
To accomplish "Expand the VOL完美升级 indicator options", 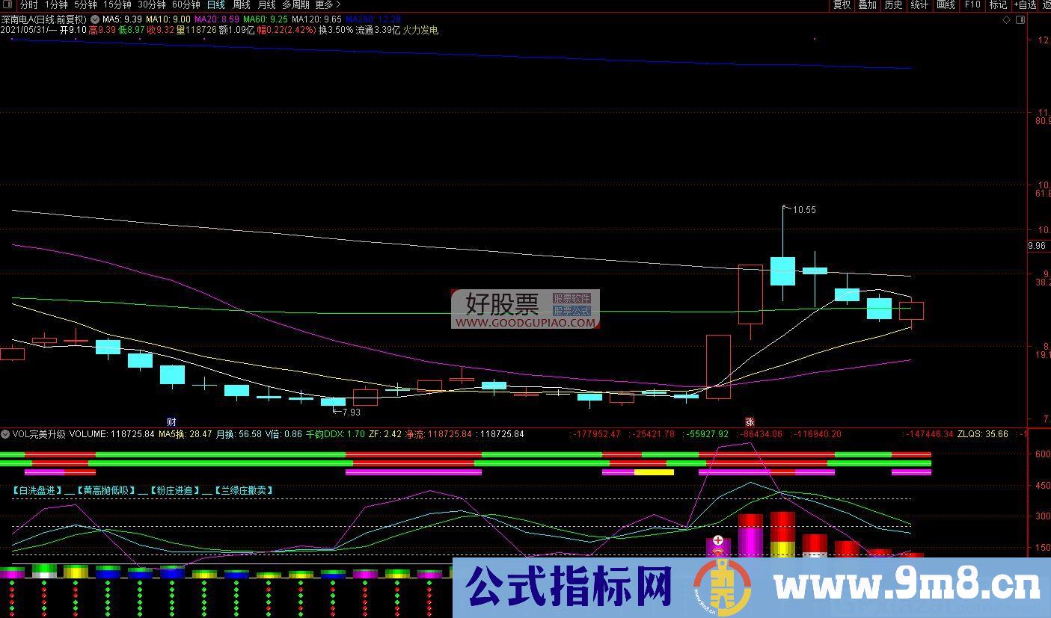I will click(5, 433).
